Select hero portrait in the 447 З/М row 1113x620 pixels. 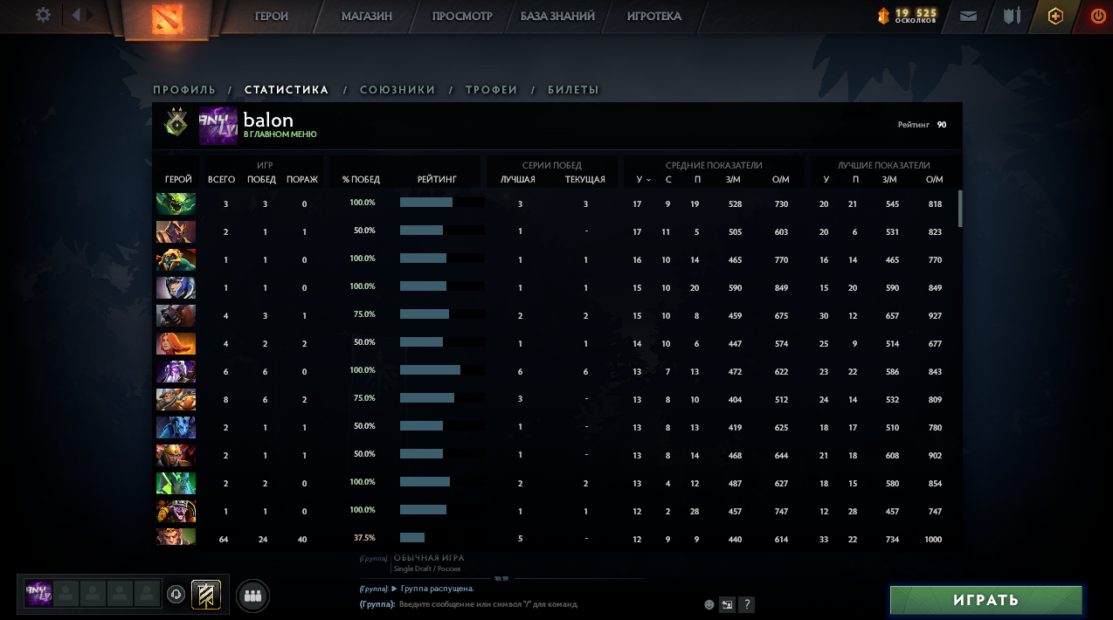(x=176, y=343)
